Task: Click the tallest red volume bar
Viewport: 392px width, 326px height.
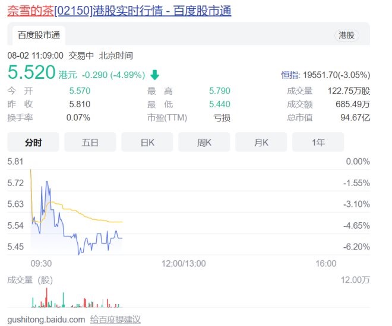Action: click(x=46, y=298)
